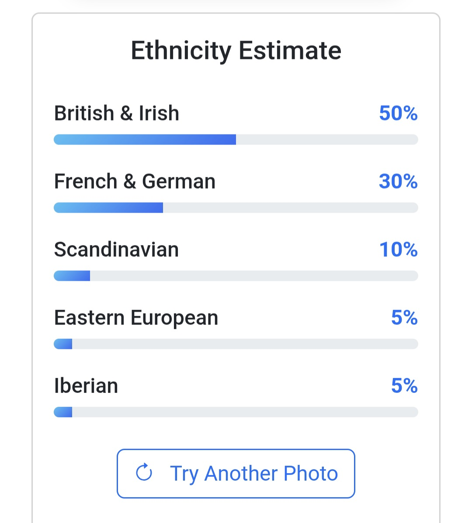Click the filled blue part of British bar
Viewport: 472px width, 523px height.
(144, 140)
